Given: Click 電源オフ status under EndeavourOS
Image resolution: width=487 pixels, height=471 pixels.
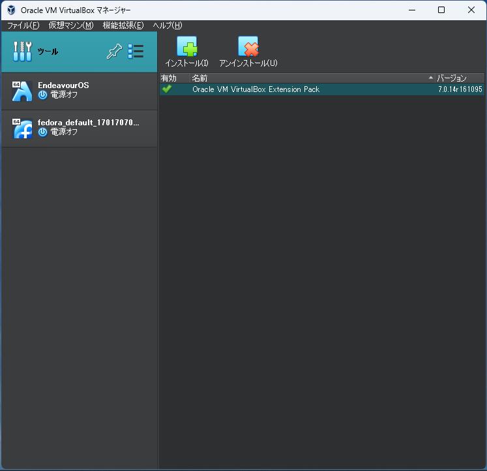Looking at the screenshot, I should coord(64,95).
